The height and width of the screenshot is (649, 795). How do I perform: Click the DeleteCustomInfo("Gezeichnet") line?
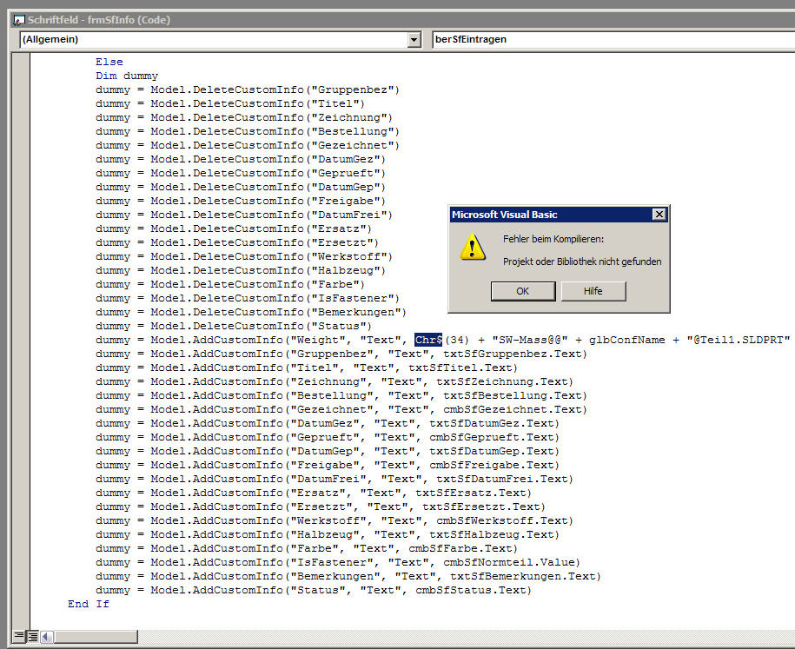[x=248, y=145]
